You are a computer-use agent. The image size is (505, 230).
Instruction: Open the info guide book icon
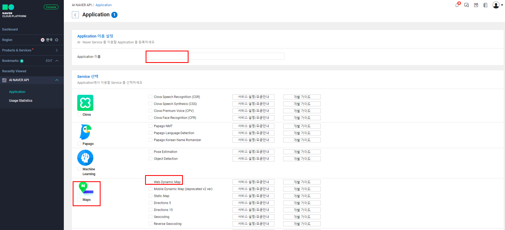point(485,5)
